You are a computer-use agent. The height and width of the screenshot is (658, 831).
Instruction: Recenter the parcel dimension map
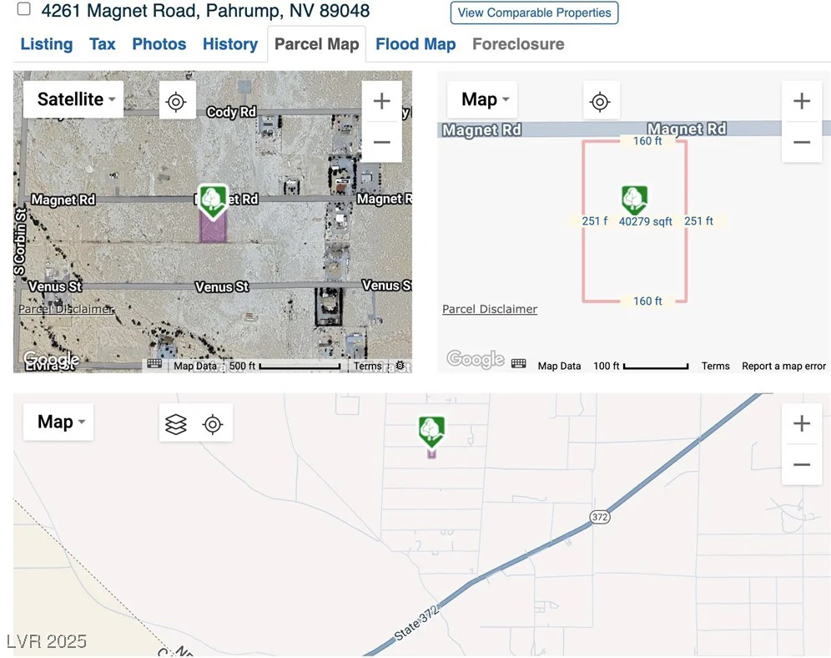click(x=600, y=101)
